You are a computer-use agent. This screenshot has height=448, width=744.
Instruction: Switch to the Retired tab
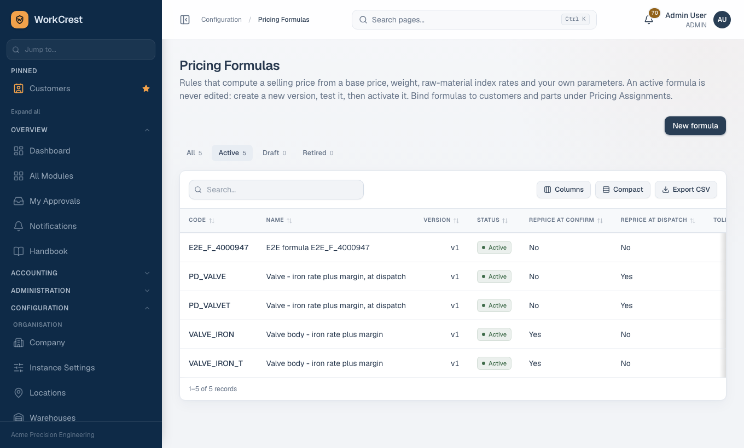click(x=318, y=153)
